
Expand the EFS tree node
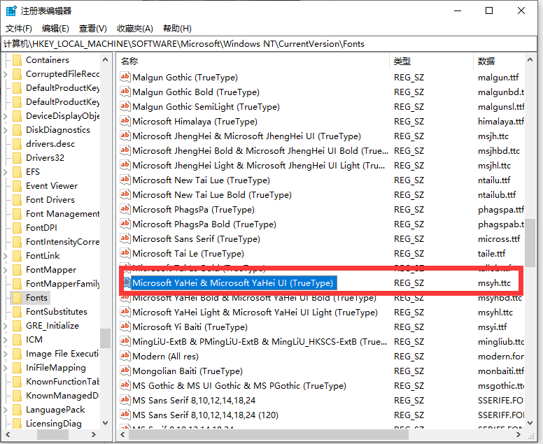(x=6, y=172)
